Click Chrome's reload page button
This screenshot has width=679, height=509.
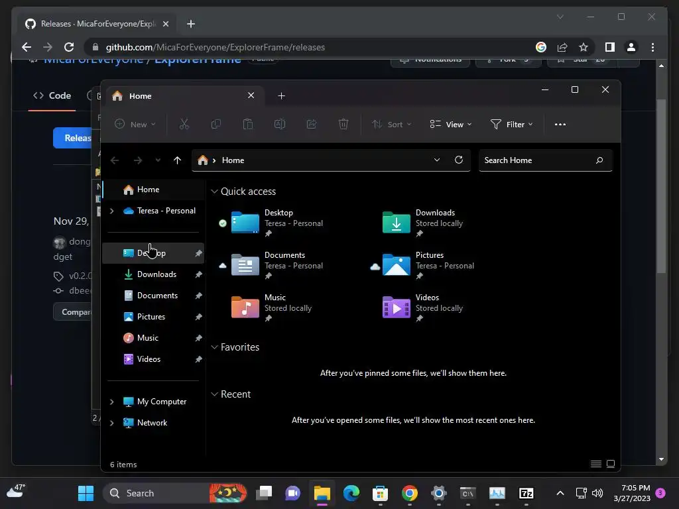69,47
